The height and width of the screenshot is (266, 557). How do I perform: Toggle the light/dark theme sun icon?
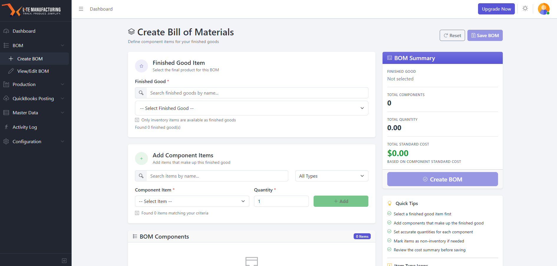tap(525, 9)
